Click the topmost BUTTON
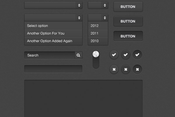The width and height of the screenshot is (175, 117). [128, 7]
